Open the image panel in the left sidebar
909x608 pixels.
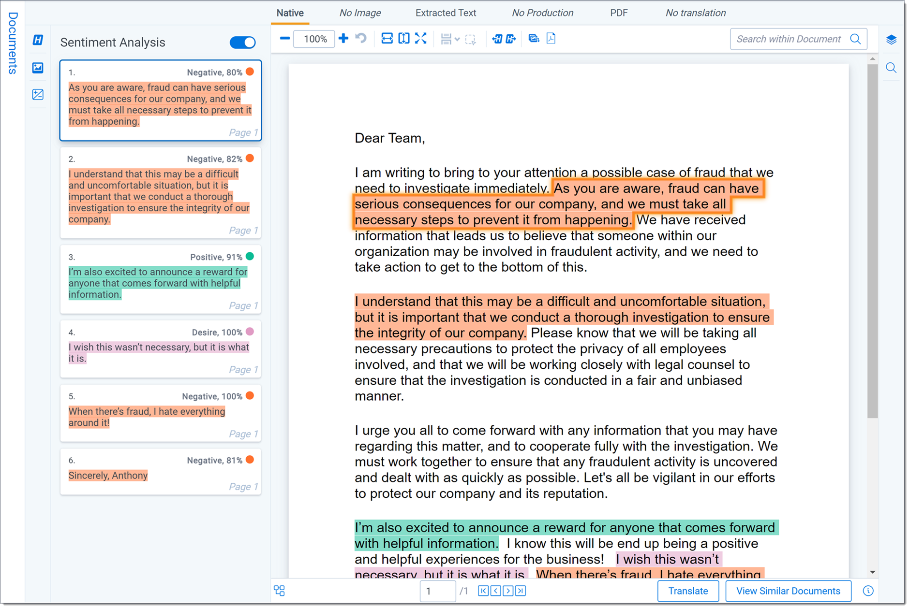[38, 68]
